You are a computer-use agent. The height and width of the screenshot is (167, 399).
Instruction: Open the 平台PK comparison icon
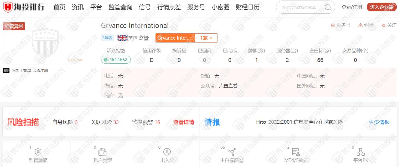[360, 152]
